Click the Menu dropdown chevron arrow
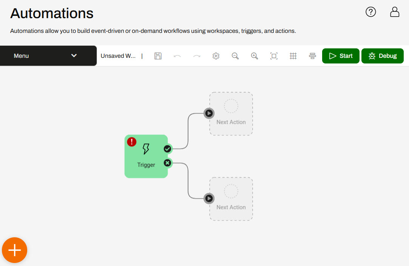Image resolution: width=409 pixels, height=266 pixels. pyautogui.click(x=74, y=56)
